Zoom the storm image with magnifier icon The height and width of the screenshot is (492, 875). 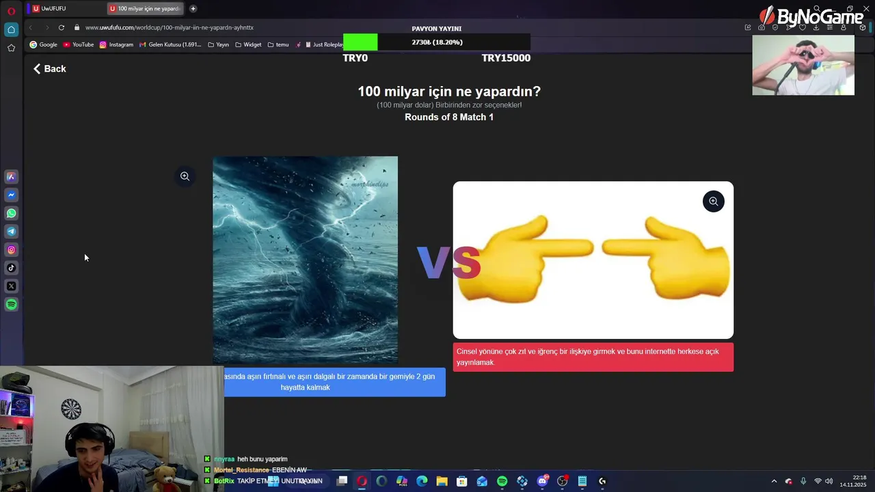(x=185, y=176)
